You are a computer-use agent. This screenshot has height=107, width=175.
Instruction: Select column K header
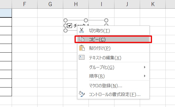click(x=153, y=4)
